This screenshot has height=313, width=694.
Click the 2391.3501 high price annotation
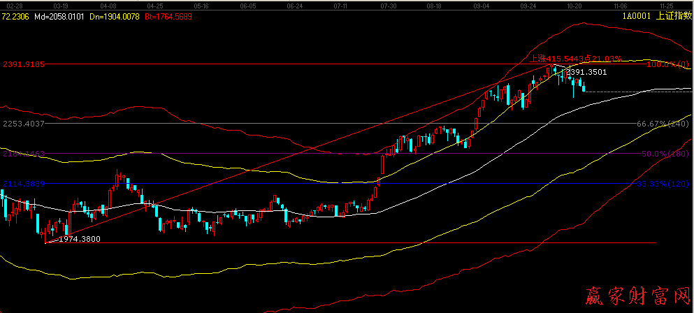point(586,72)
